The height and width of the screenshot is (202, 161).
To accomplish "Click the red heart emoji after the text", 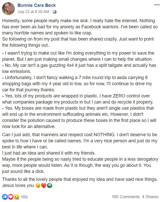I will [x=43, y=185].
